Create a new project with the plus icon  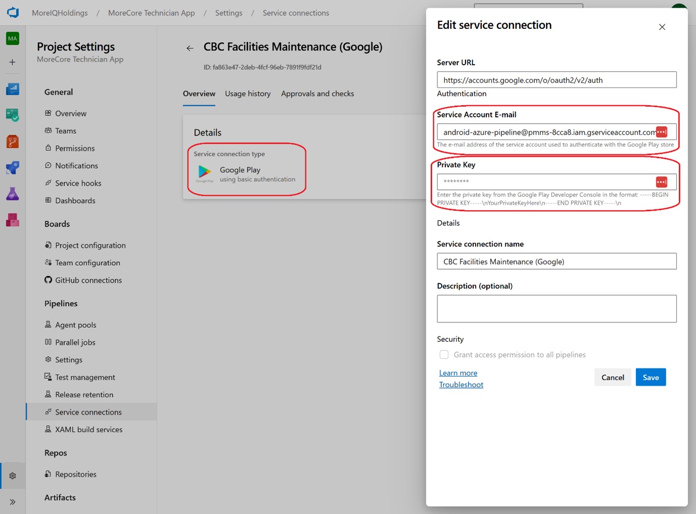click(13, 62)
